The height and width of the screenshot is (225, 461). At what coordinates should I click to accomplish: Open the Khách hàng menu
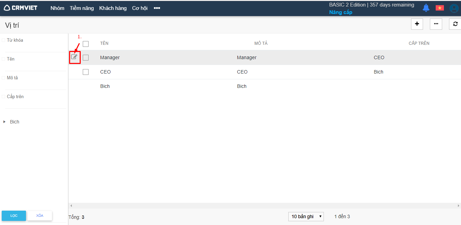(113, 8)
